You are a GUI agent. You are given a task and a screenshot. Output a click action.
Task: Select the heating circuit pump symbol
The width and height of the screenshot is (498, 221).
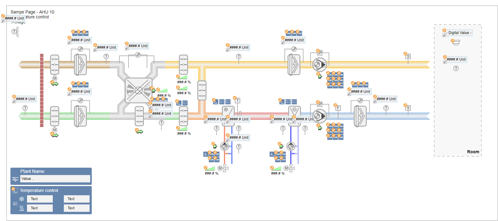tap(225, 147)
